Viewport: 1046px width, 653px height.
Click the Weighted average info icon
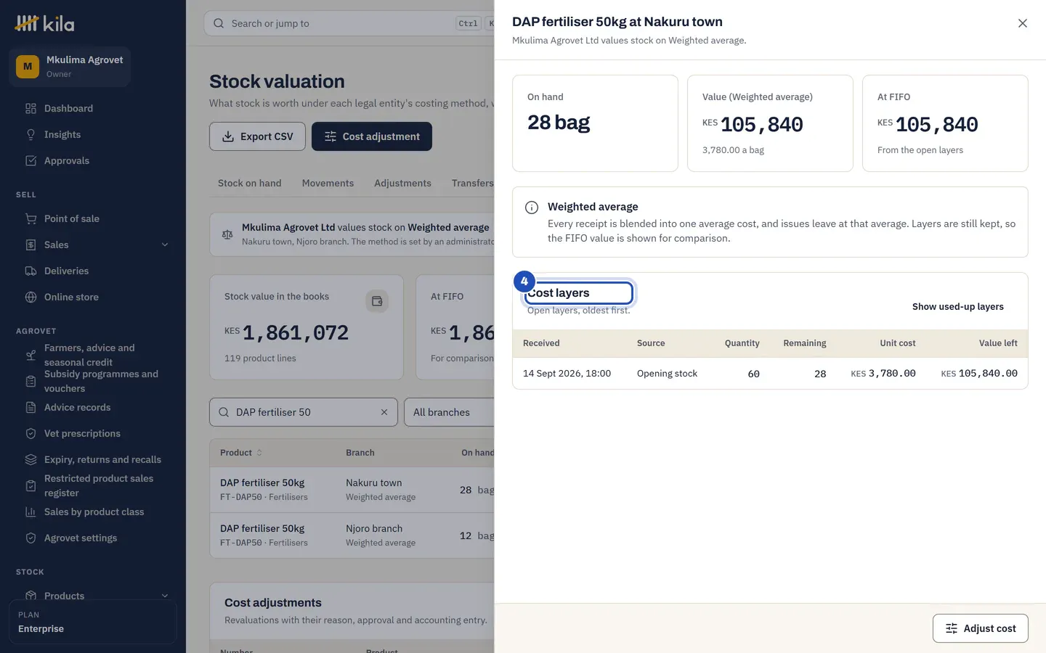532,208
